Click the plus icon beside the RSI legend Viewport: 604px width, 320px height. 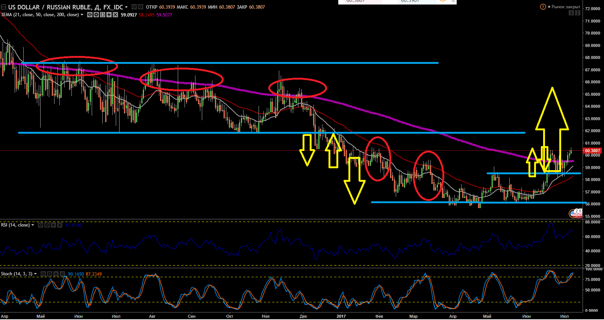click(x=53, y=225)
